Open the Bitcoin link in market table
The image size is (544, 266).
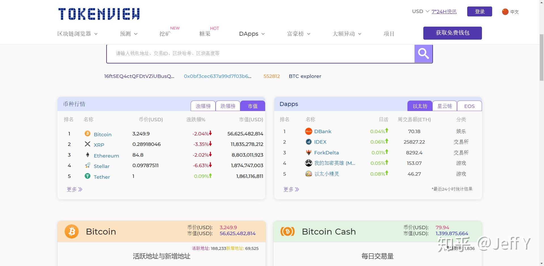tap(103, 135)
